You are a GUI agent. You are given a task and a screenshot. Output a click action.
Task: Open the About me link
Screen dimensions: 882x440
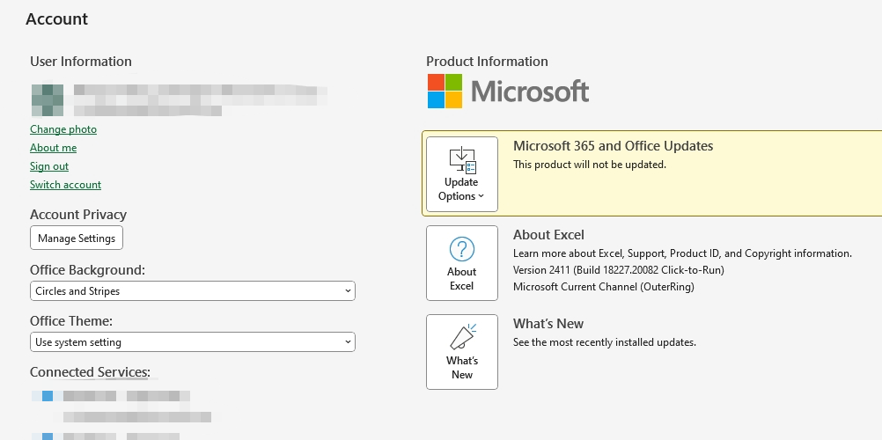point(53,148)
